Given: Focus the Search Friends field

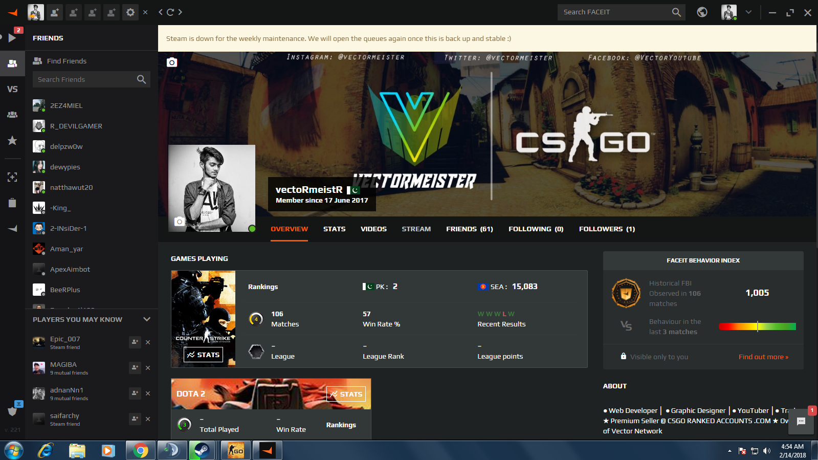Looking at the screenshot, I should click(x=92, y=79).
